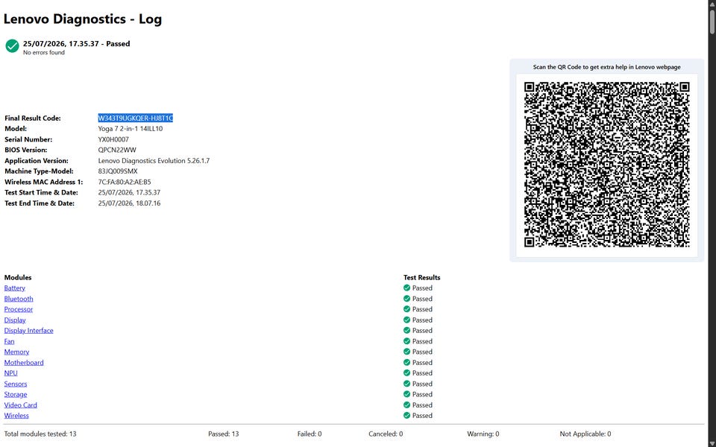Open the Battery module link
The image size is (716, 447).
[15, 288]
